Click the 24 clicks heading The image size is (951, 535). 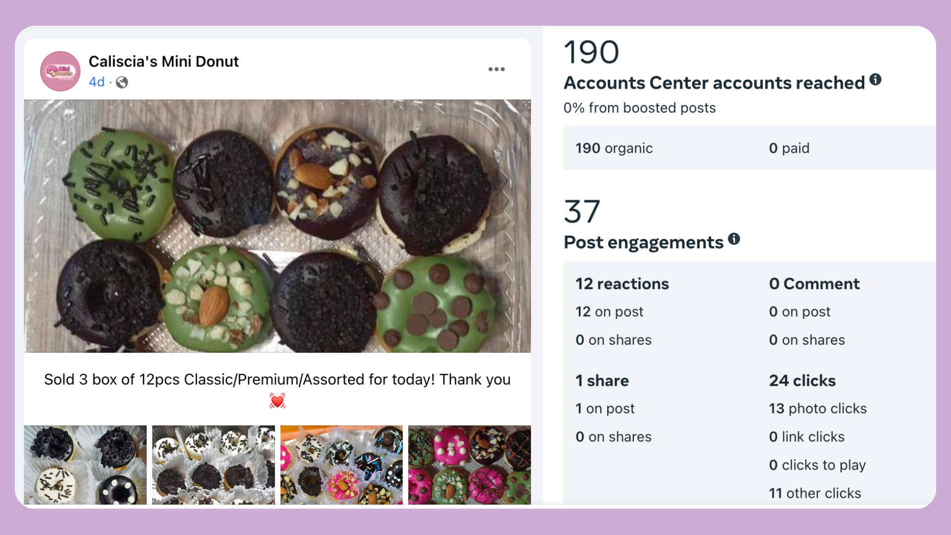coord(802,380)
